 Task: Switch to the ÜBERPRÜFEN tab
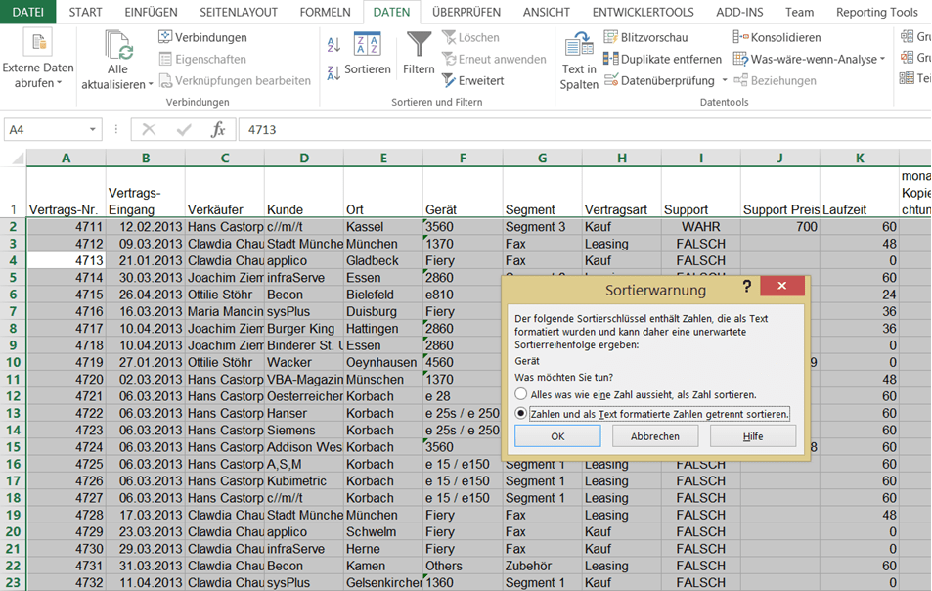[x=466, y=12]
